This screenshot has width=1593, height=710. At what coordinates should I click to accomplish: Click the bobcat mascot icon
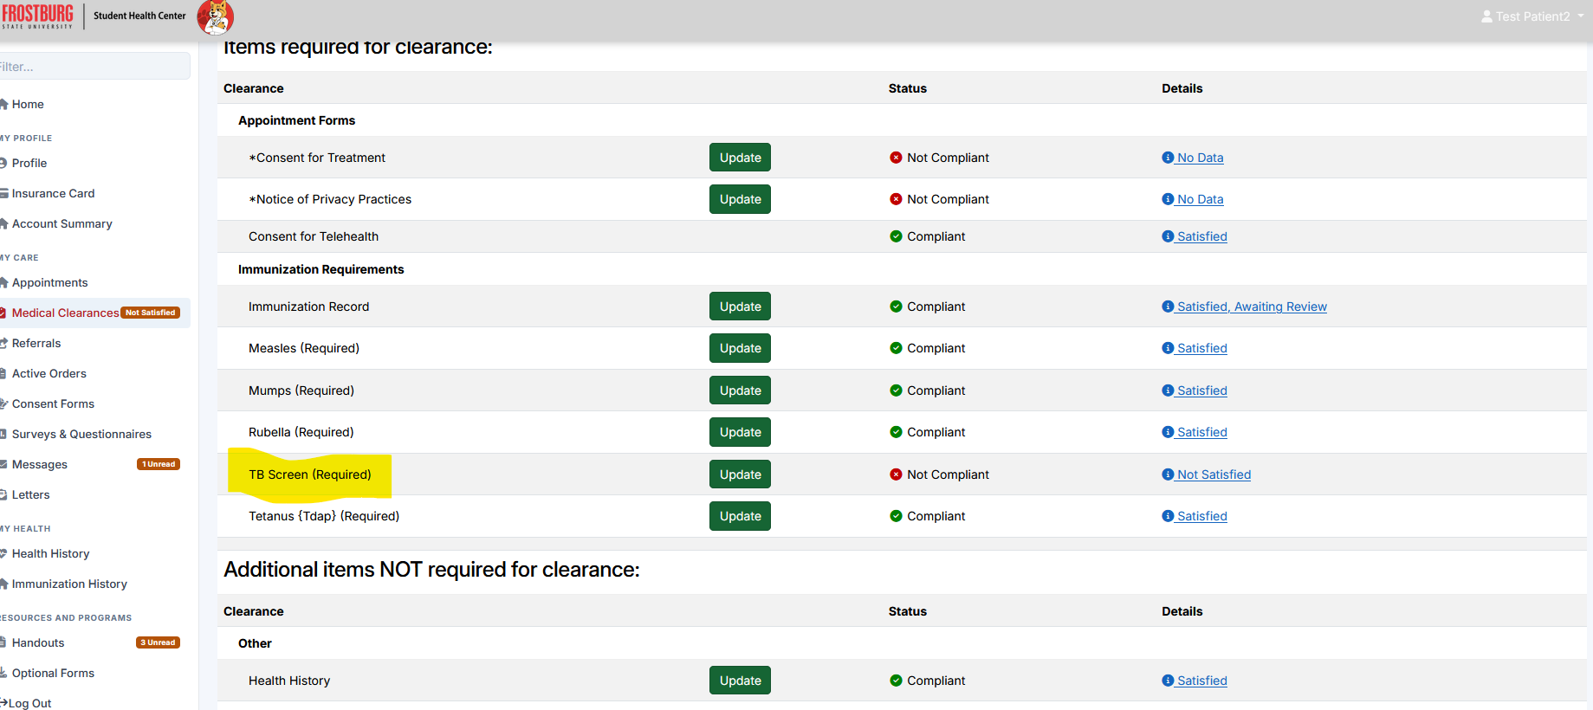point(216,16)
